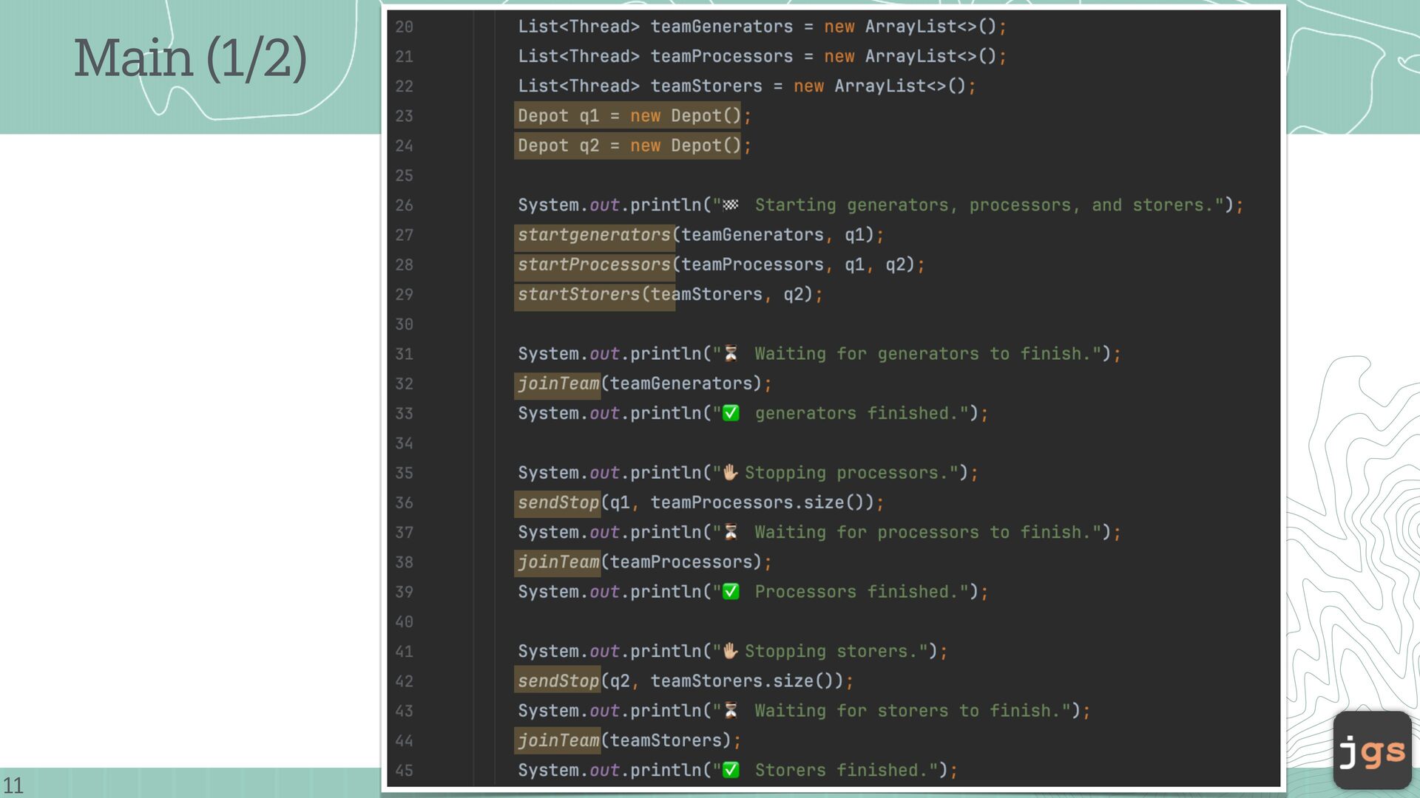The height and width of the screenshot is (798, 1420).
Task: Click the highlighted Depot q2 declaration
Action: click(x=627, y=146)
